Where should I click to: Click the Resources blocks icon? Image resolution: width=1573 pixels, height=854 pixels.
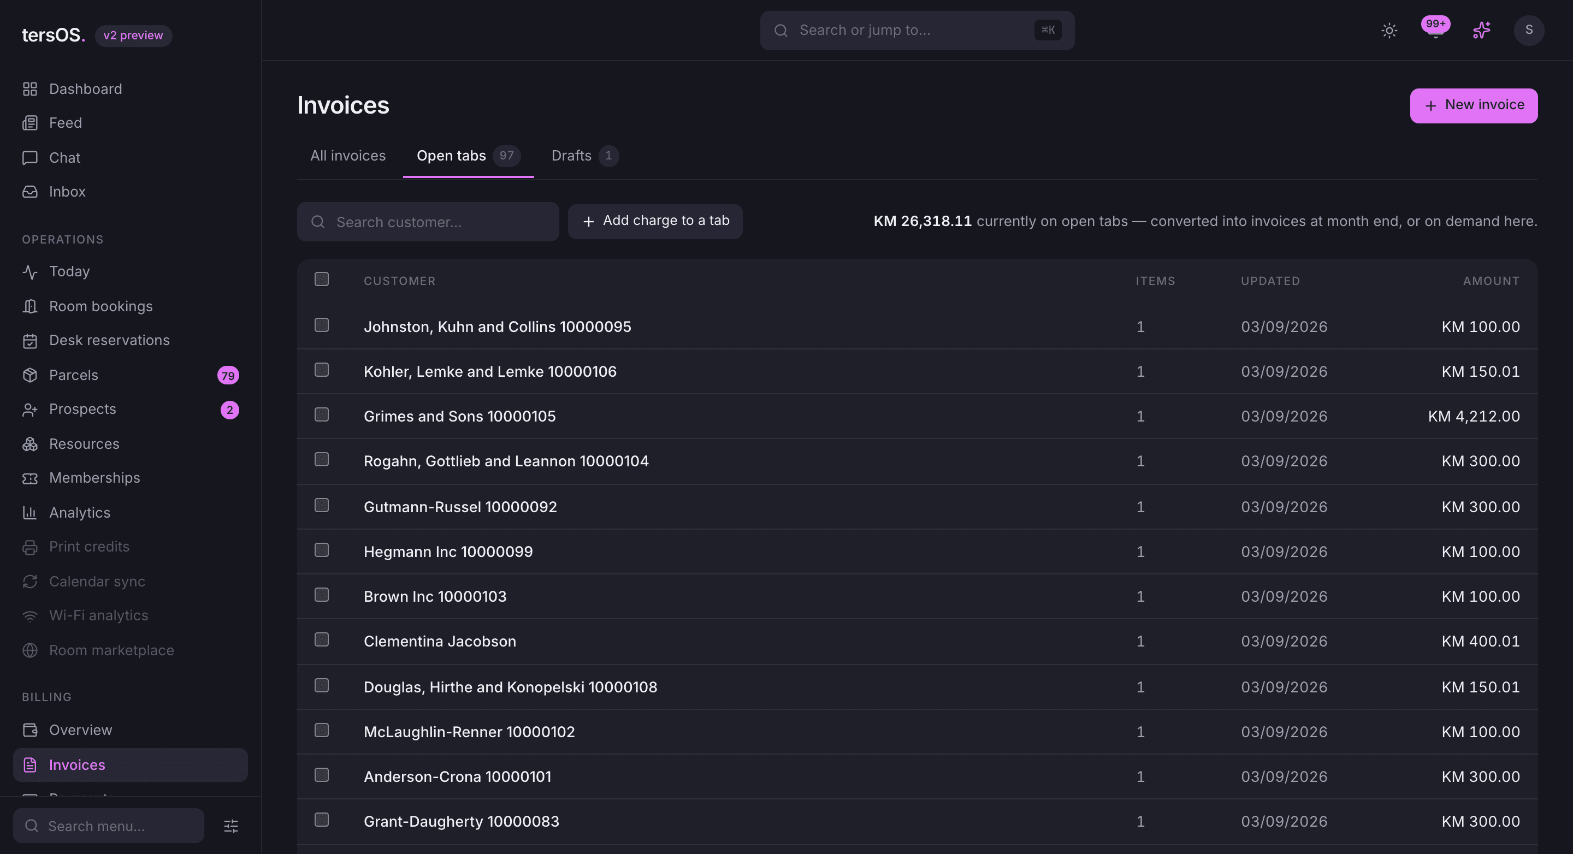[30, 444]
